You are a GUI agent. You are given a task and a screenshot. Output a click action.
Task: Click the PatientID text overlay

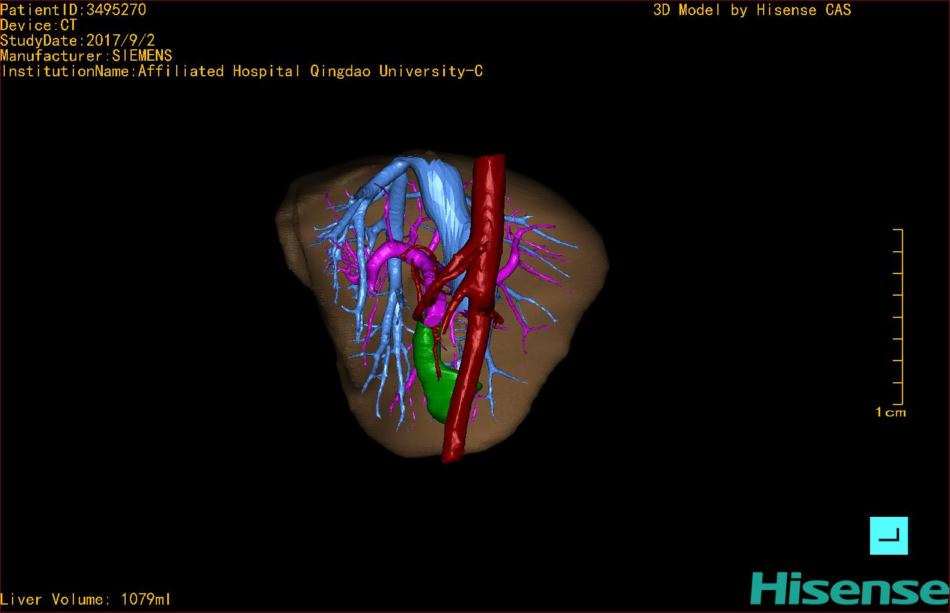pos(73,10)
